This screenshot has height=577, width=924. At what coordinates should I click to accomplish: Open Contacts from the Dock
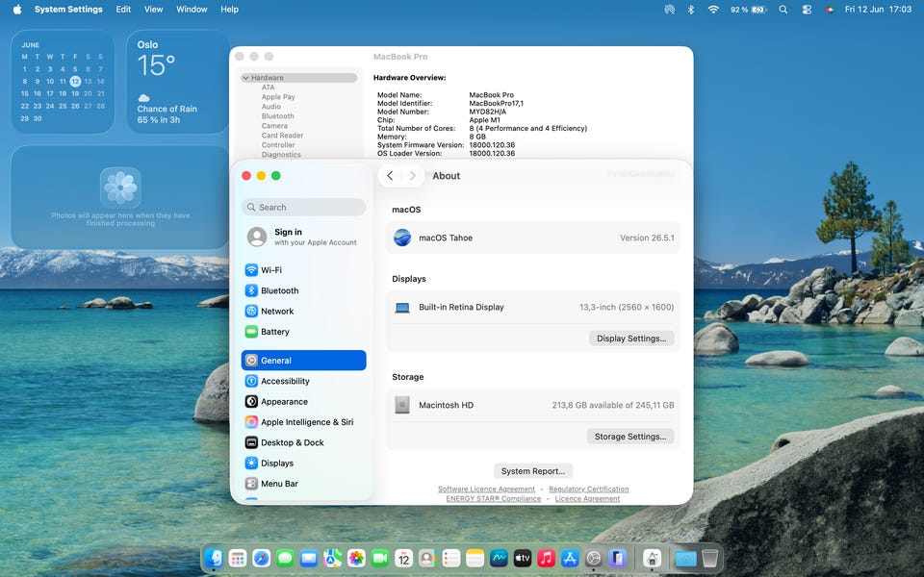[427, 558]
